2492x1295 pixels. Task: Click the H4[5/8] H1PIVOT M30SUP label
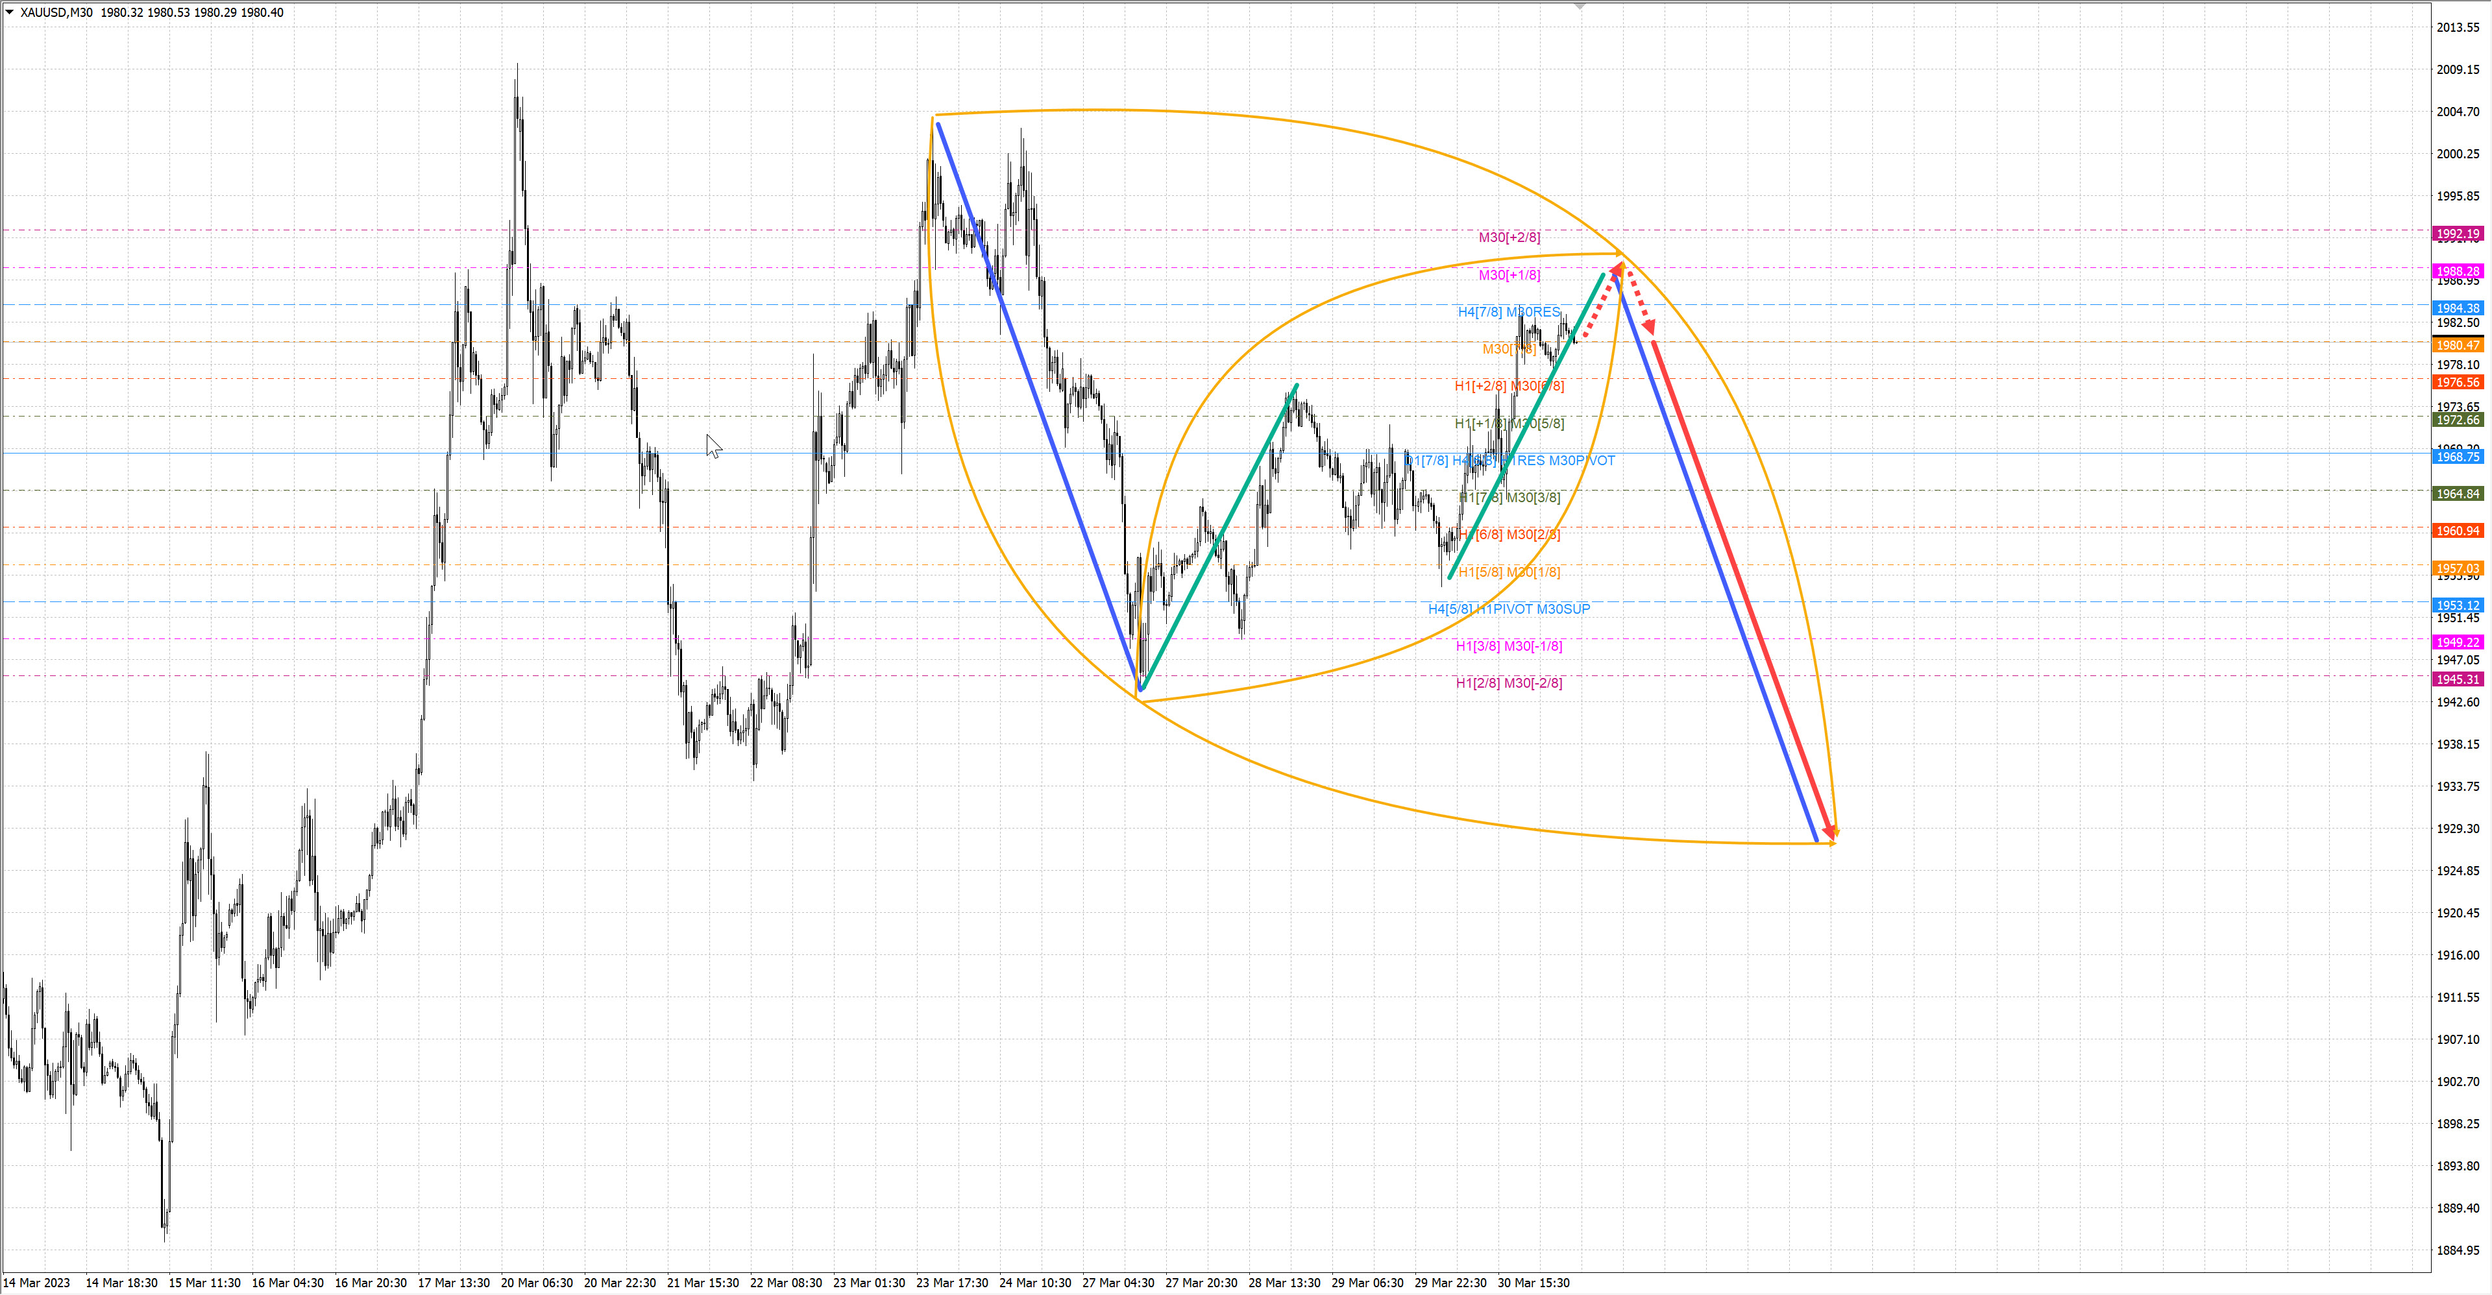tap(1508, 609)
